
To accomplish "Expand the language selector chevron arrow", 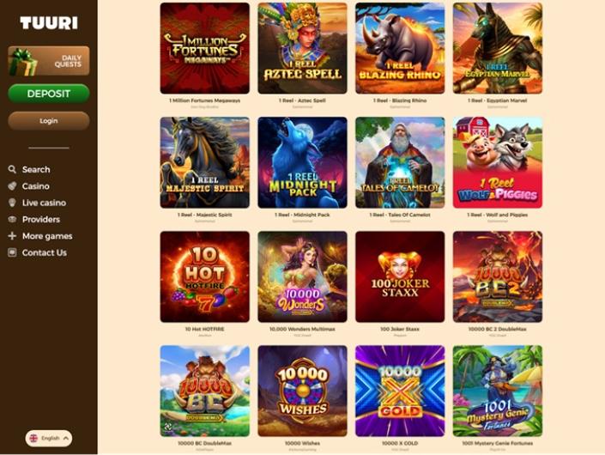I will [65, 438].
